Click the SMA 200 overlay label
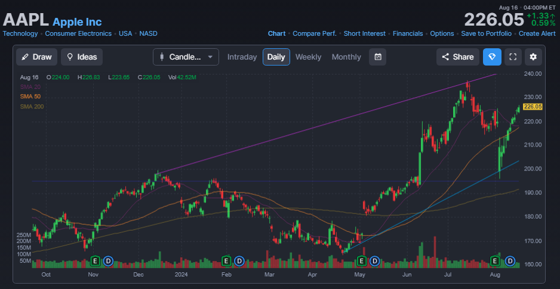The height and width of the screenshot is (289, 560). (32, 106)
